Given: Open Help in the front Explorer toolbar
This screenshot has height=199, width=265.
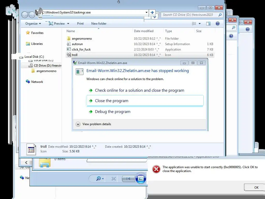Looking at the screenshot, I should click(217, 24).
